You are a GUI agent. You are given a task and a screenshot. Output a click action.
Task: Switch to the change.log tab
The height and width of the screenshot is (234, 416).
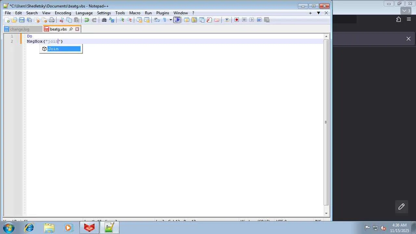(x=23, y=29)
